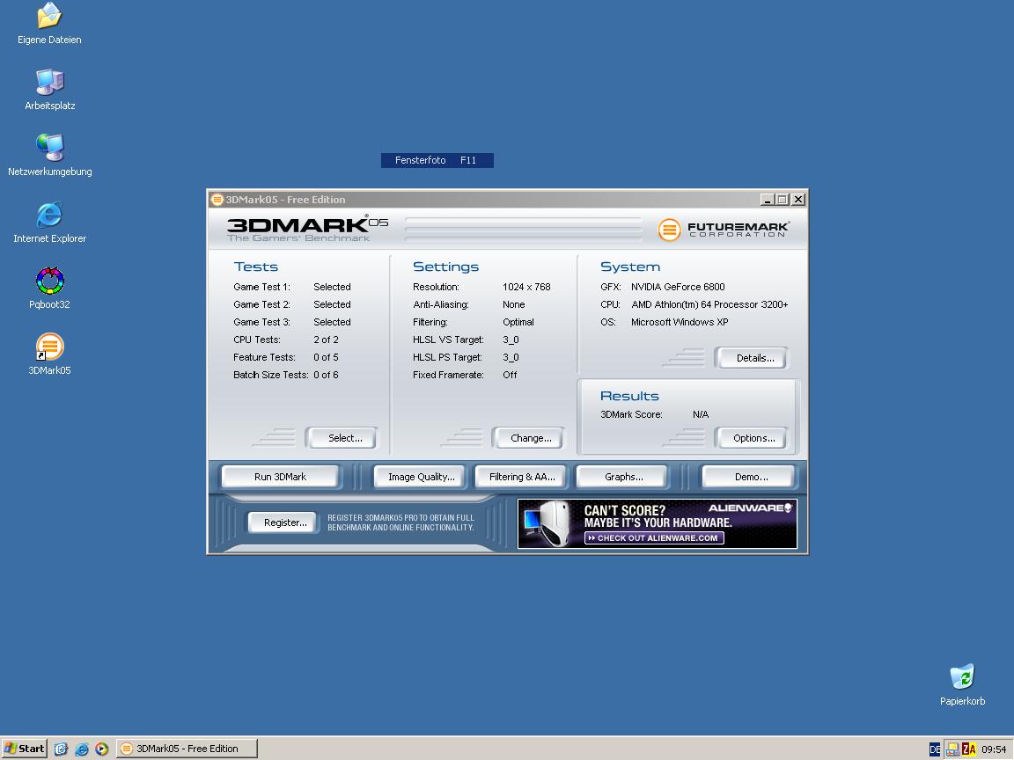This screenshot has height=760, width=1014.
Task: Click the media player quick launch icon
Action: click(x=101, y=749)
